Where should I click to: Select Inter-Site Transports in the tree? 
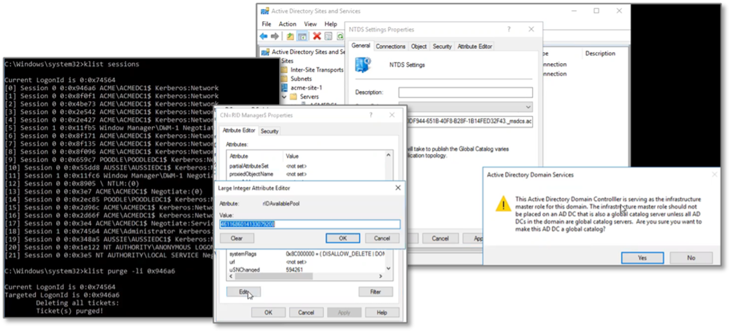click(x=317, y=70)
